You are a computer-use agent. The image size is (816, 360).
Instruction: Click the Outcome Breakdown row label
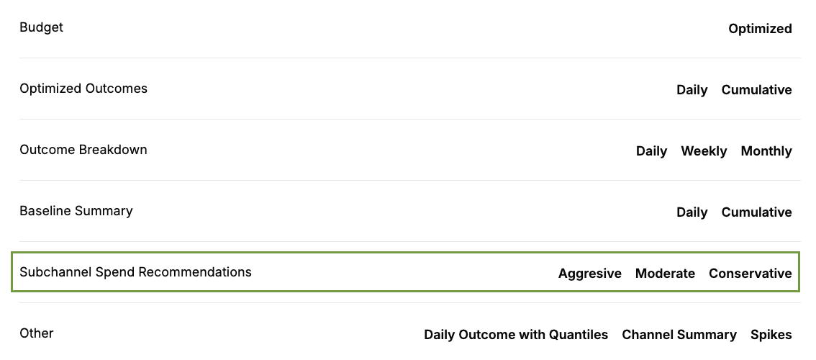(83, 150)
